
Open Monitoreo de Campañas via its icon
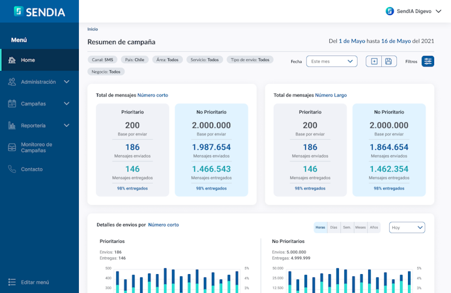12,147
